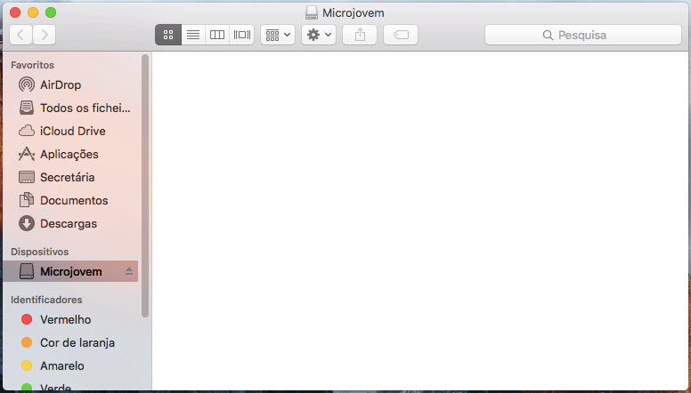Switch to column view
The image size is (691, 393).
(216, 35)
